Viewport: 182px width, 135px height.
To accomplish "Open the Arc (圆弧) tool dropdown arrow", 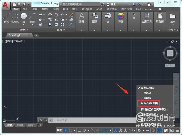I will coord(33,25).
